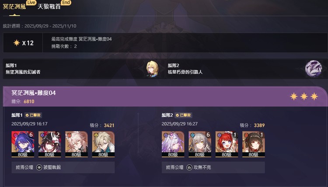Image resolution: width=328 pixels, height=187 pixels.
Task: Open the gray-haired character with eidolon 6
Action: click(200, 144)
